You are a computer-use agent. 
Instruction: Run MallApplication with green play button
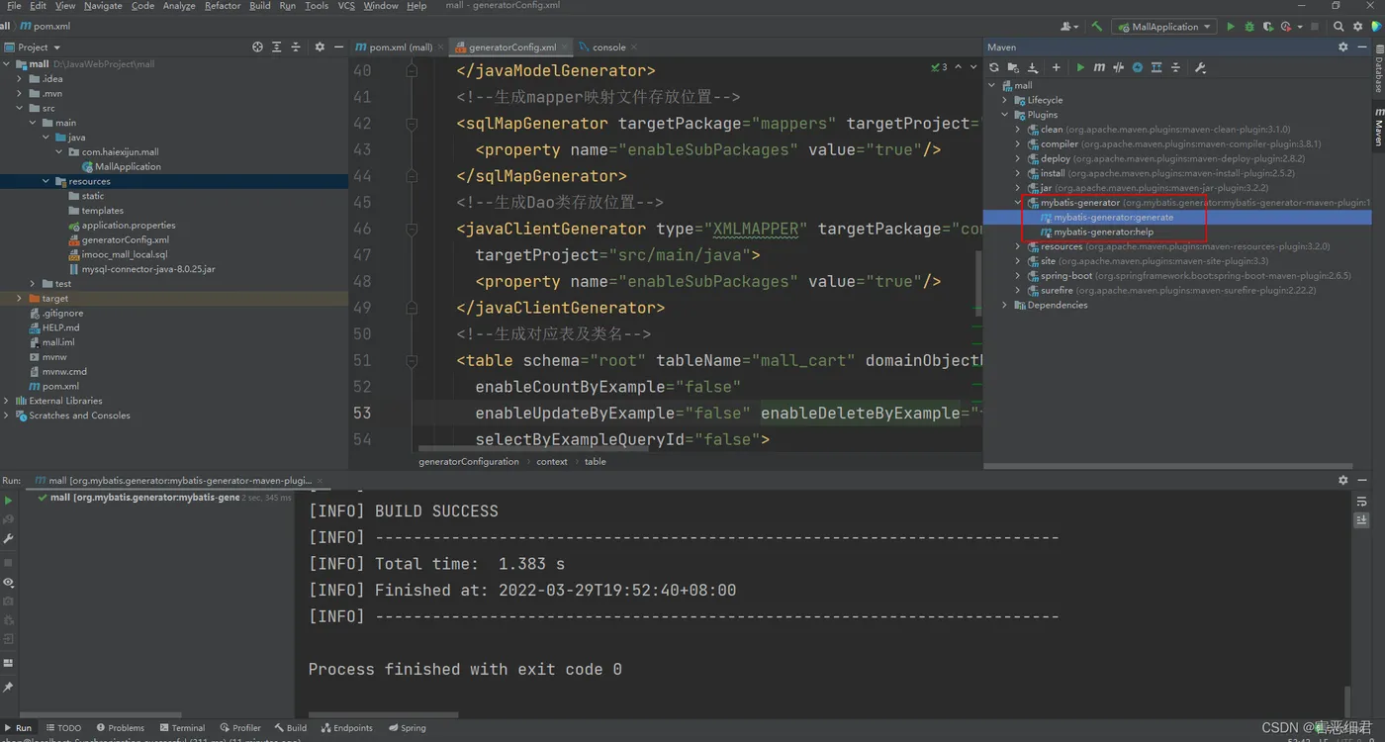[1231, 27]
